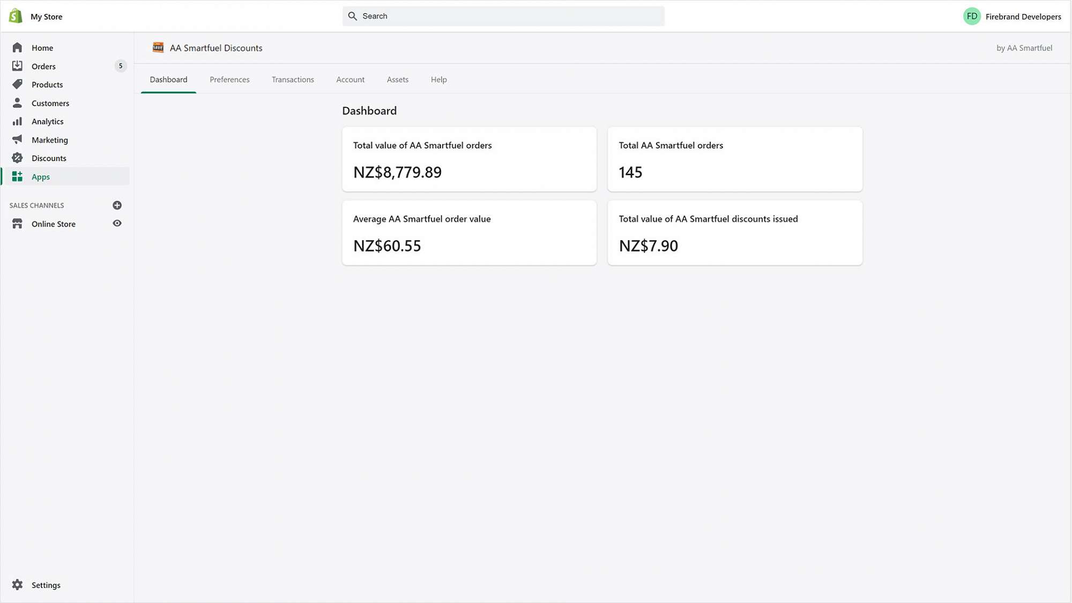This screenshot has height=603, width=1072.
Task: Click the Search input field
Action: (x=504, y=16)
